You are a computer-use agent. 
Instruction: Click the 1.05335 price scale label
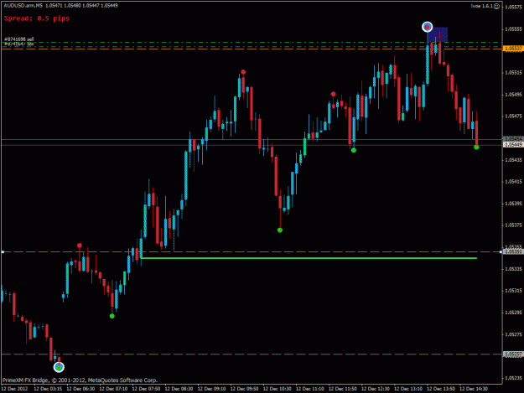[x=513, y=269]
